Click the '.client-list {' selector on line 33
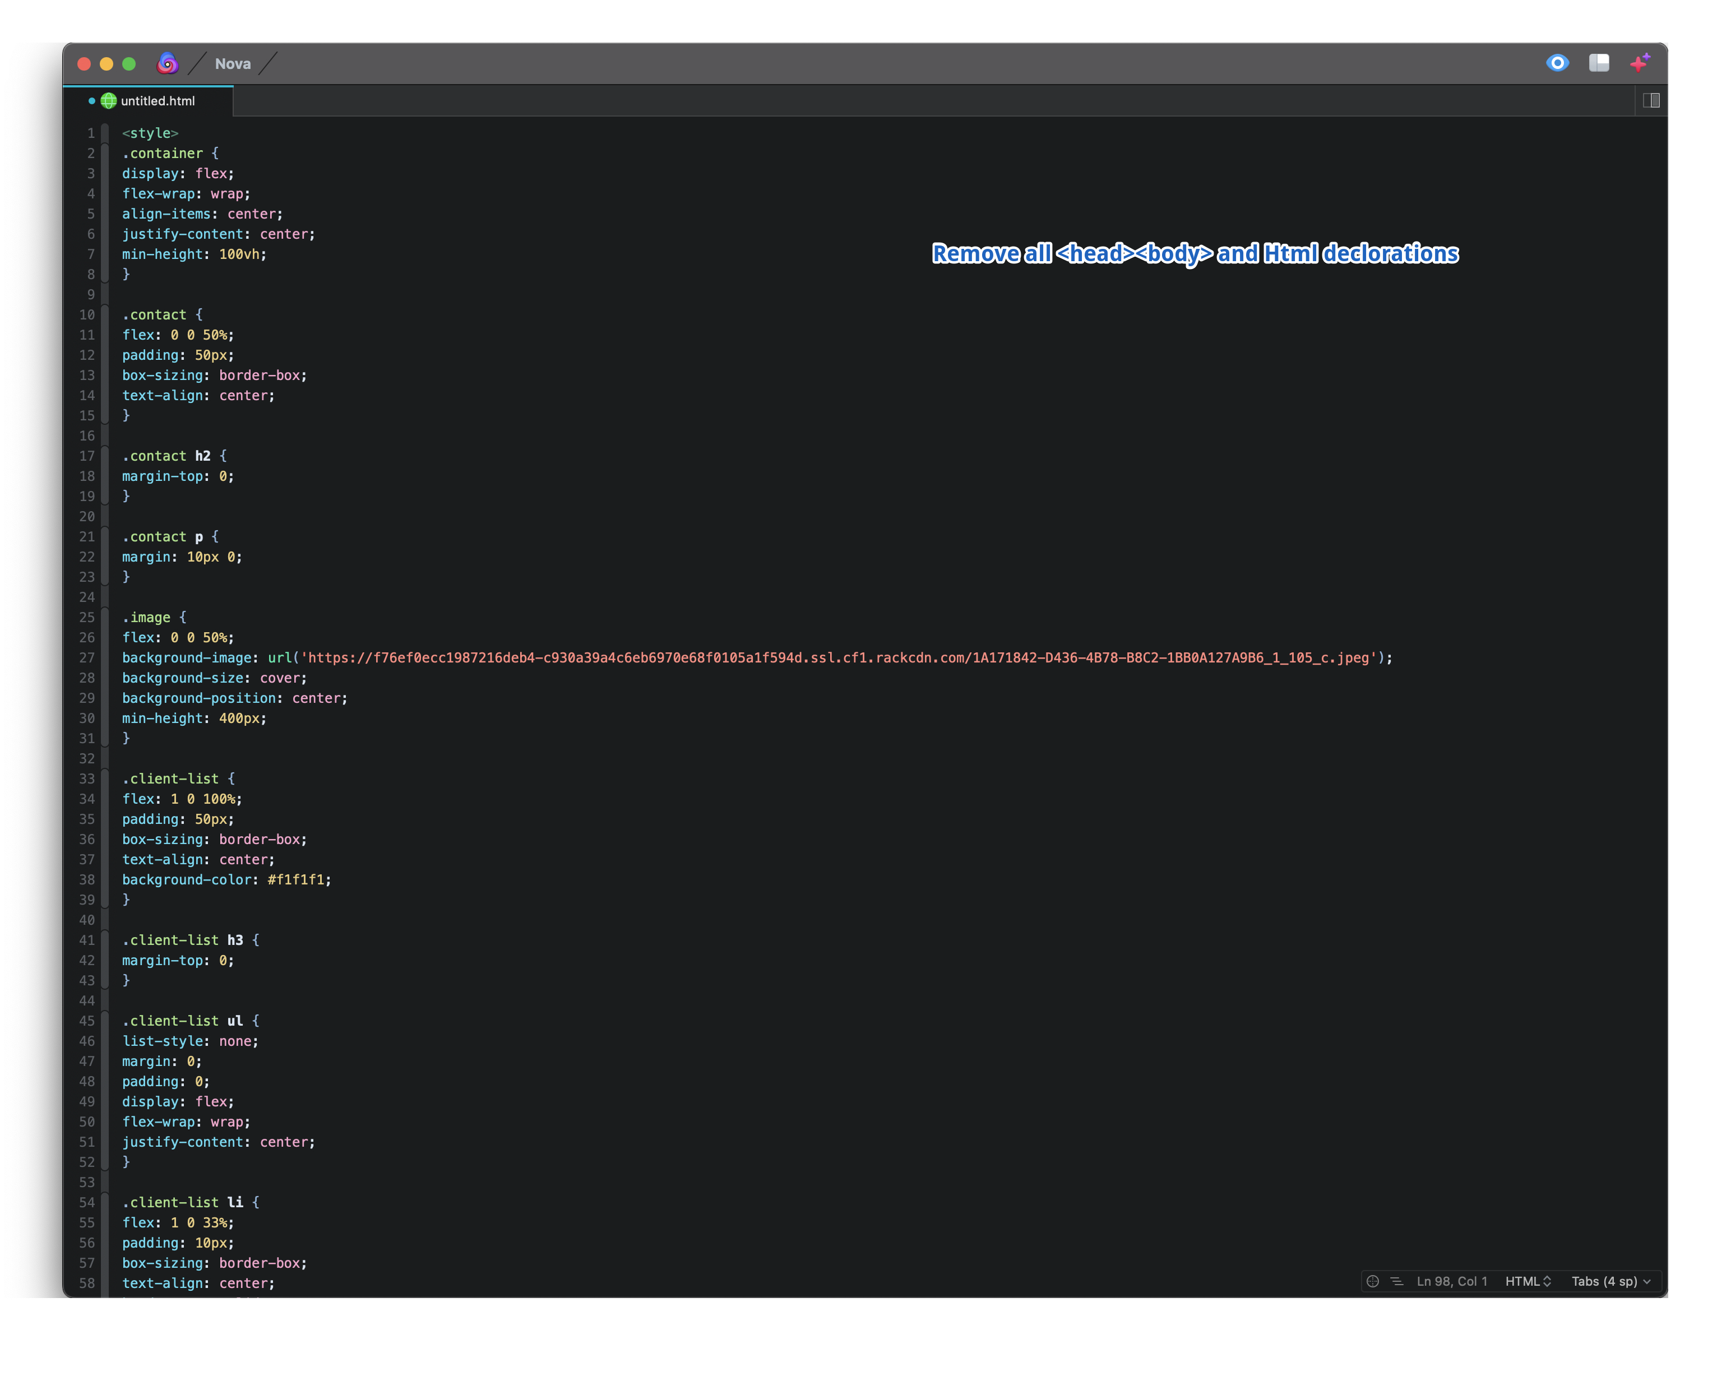This screenshot has width=1731, height=1381. (x=178, y=779)
